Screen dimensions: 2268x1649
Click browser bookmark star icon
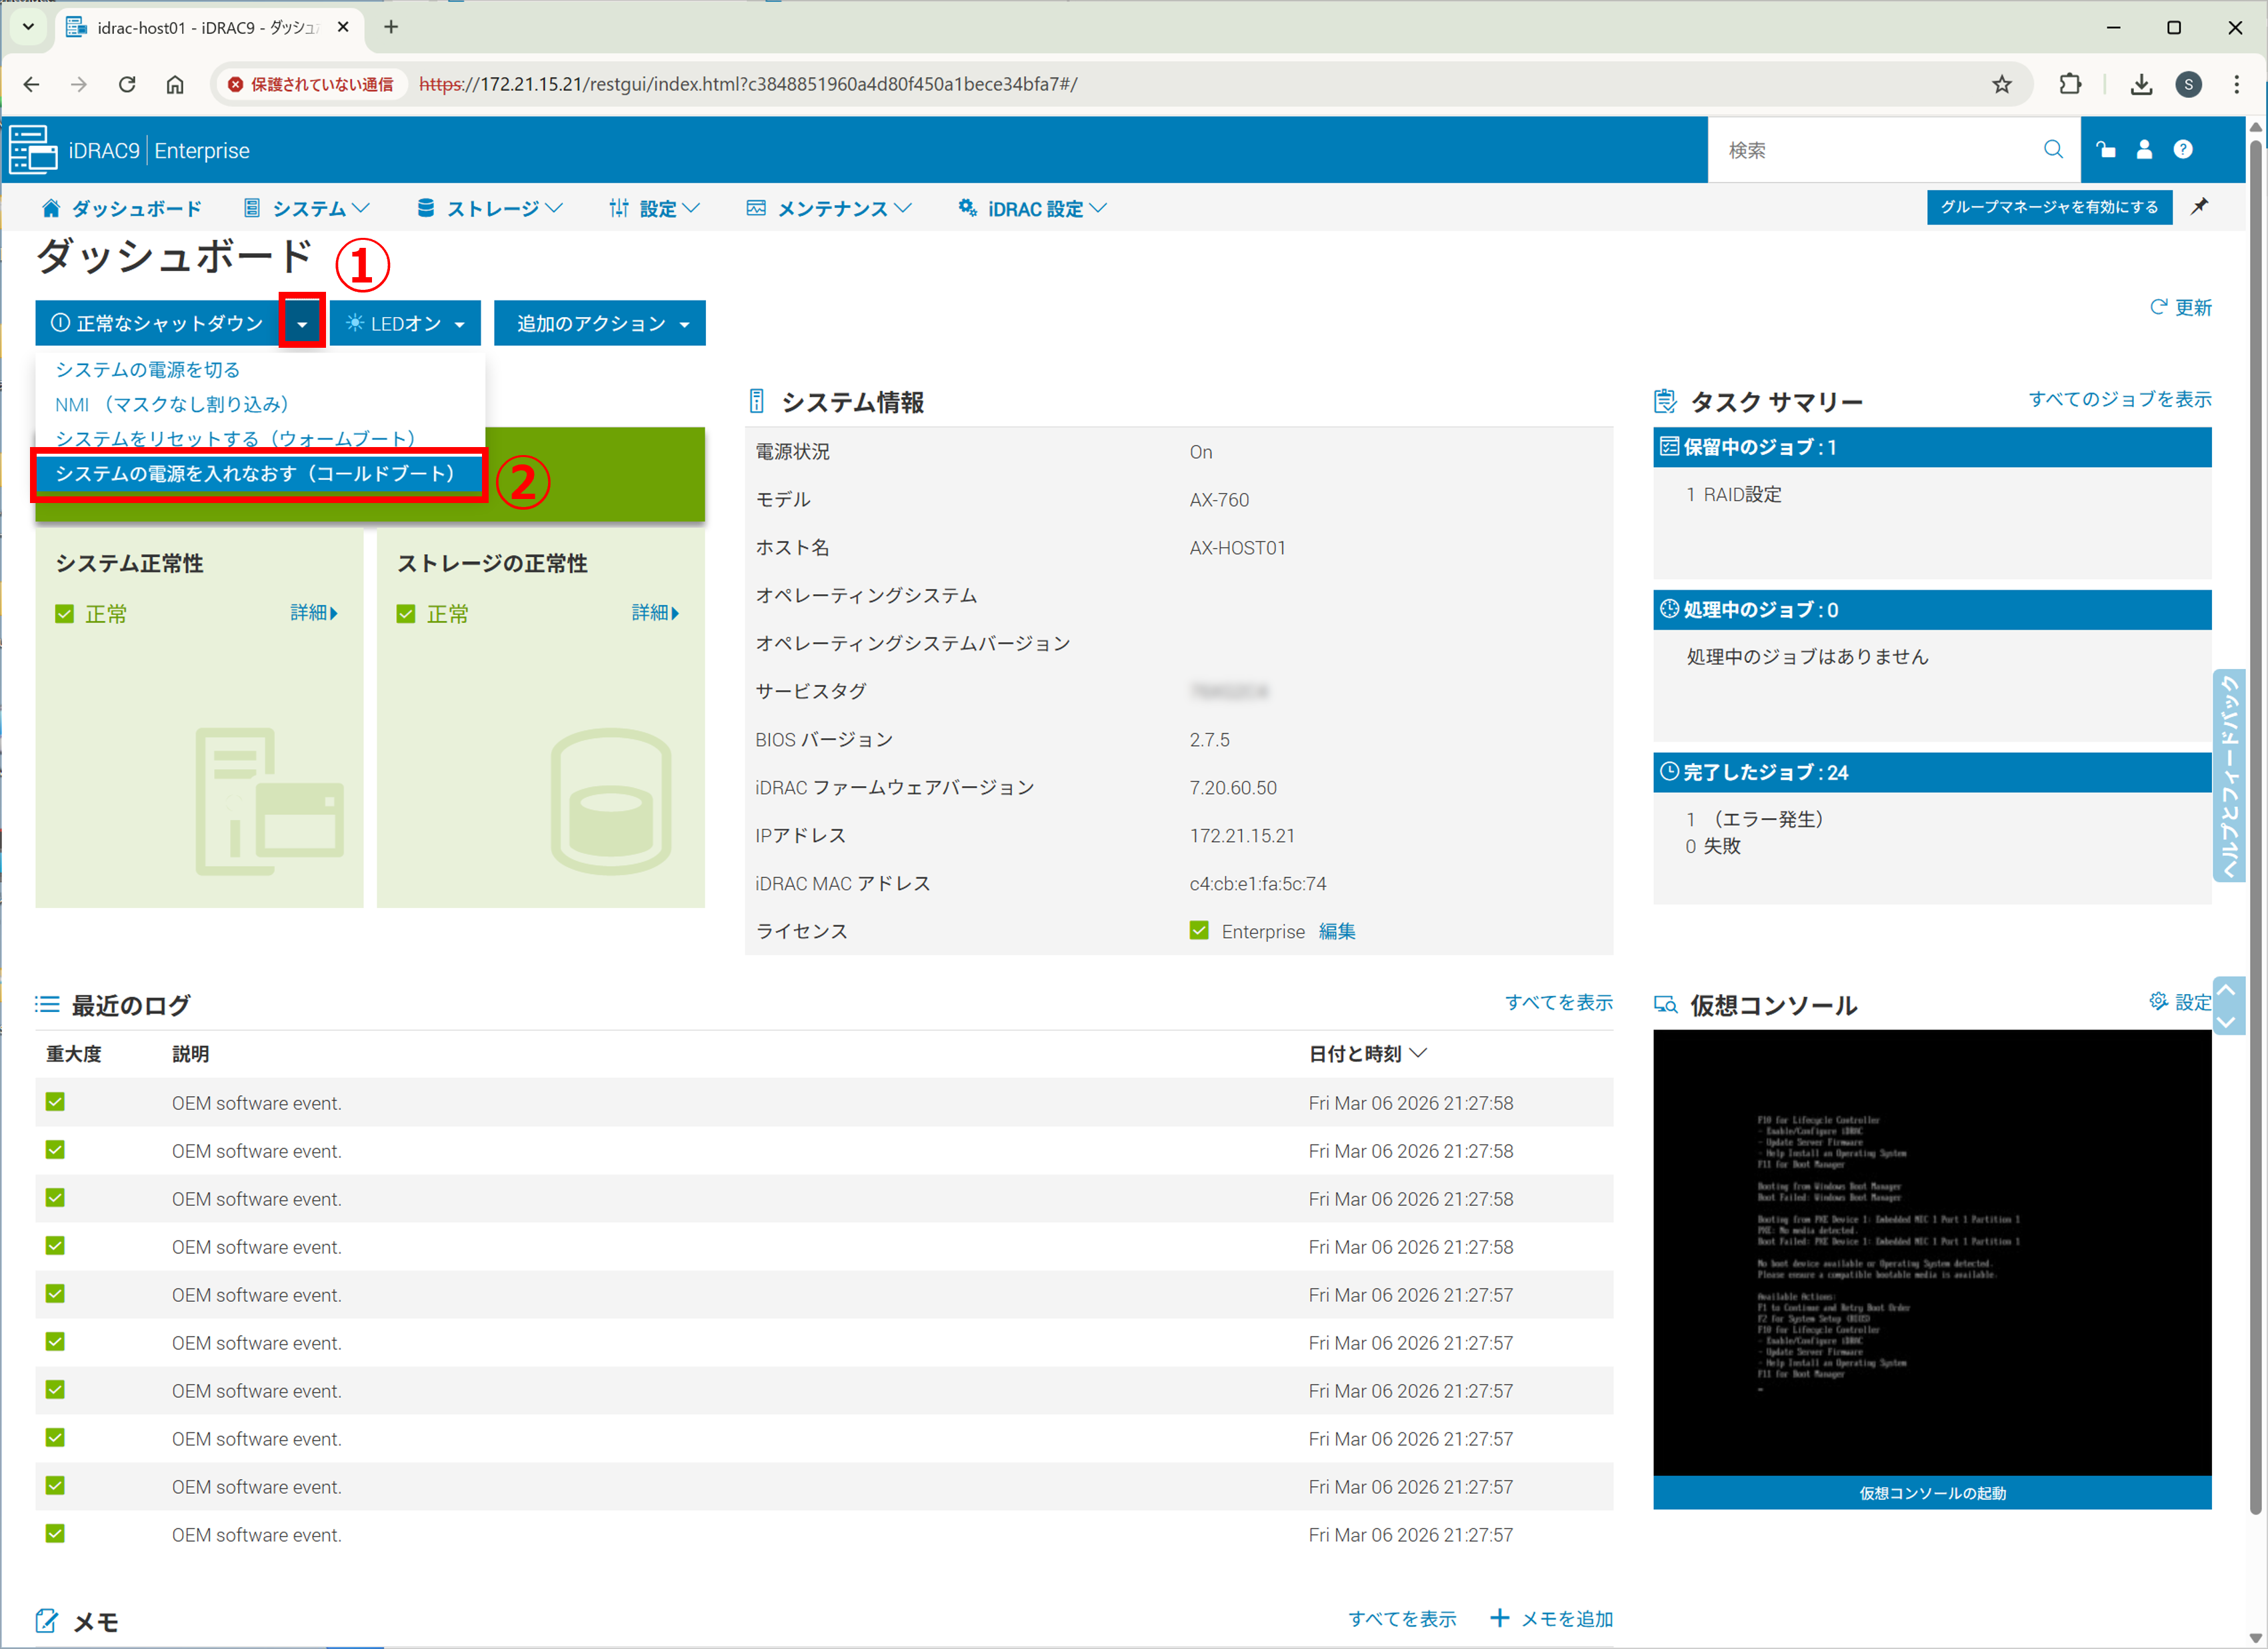click(x=2001, y=85)
